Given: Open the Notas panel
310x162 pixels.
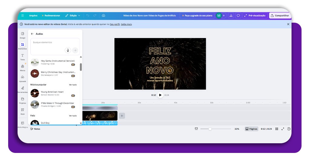Looking at the screenshot, I should [x=35, y=129].
